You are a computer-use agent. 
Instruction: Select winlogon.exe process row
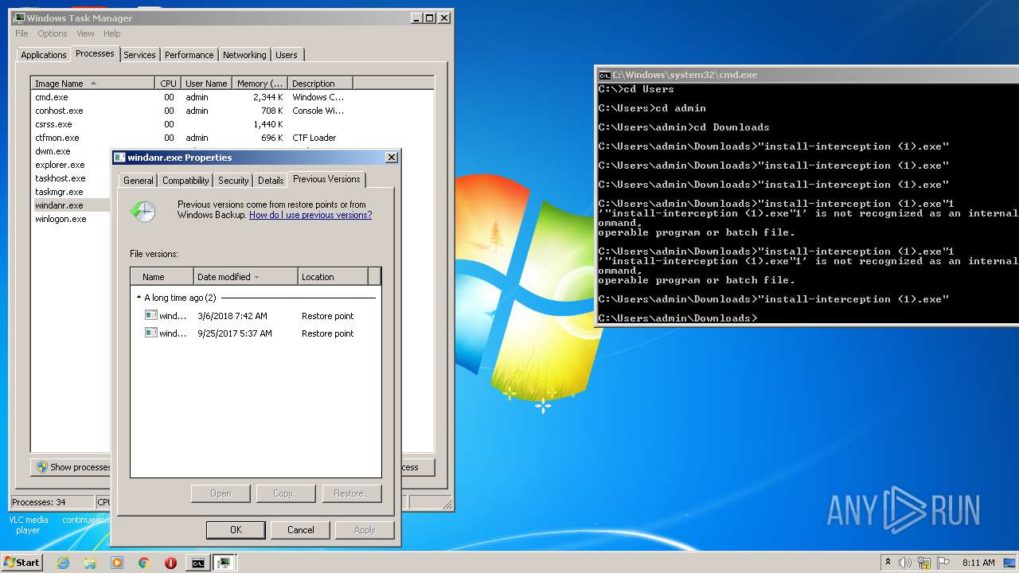tap(71, 219)
